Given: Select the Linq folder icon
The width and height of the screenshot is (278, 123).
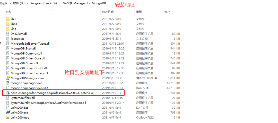Looking at the screenshot, I should (8, 29).
